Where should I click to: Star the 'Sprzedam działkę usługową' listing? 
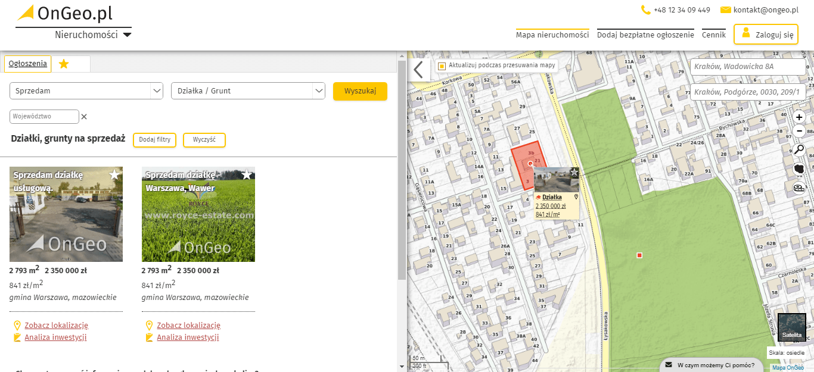(115, 174)
